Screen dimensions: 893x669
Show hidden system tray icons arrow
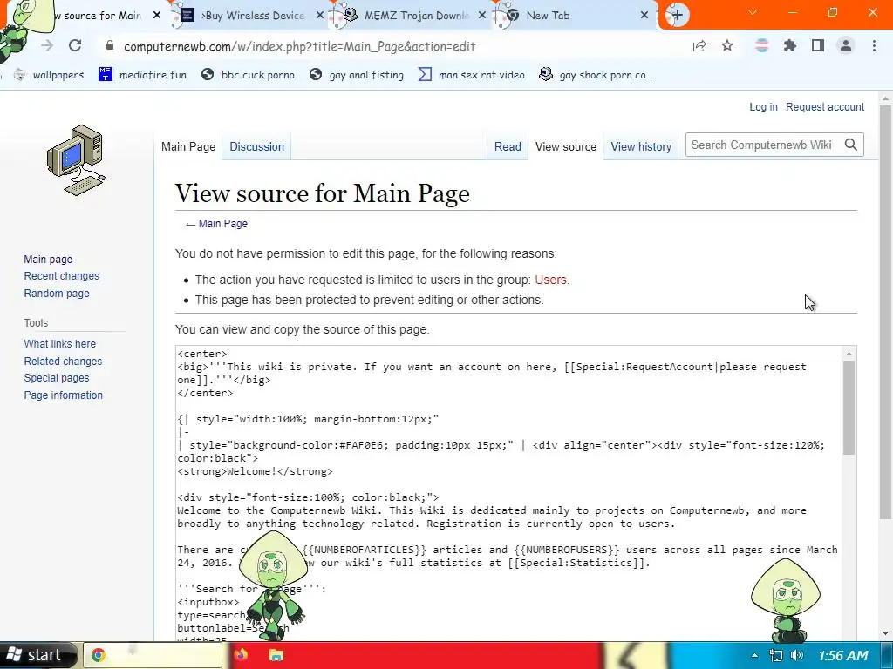(754, 655)
